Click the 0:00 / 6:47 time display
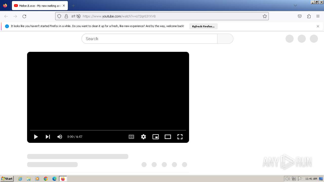This screenshot has width=324, height=182. (x=75, y=137)
